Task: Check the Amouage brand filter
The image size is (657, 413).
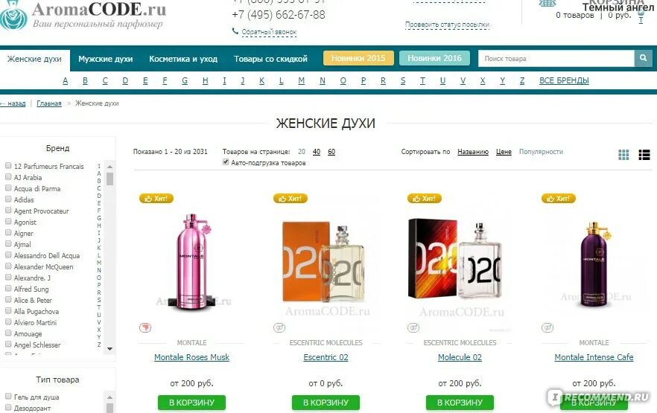Action: (x=8, y=333)
